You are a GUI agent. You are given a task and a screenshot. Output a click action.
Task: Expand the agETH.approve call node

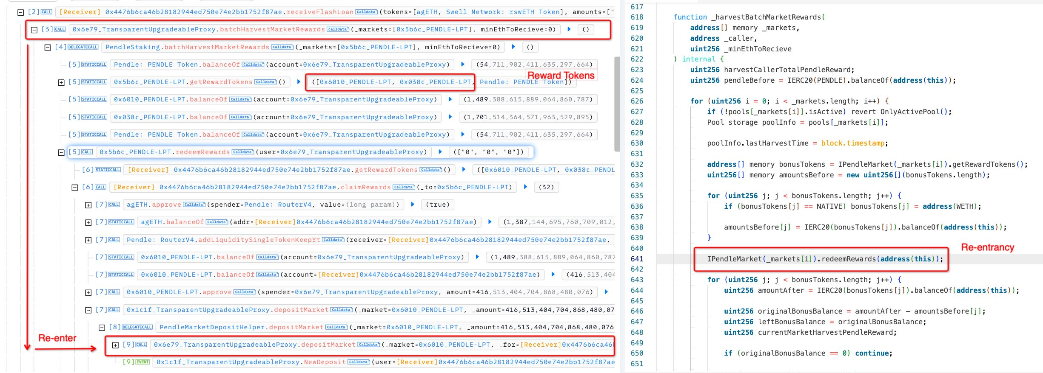pyautogui.click(x=88, y=205)
